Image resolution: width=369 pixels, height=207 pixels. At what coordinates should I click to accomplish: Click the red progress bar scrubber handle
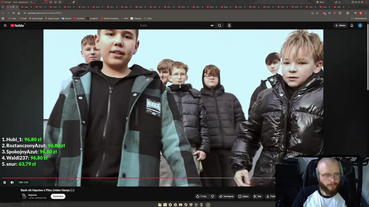(188, 178)
